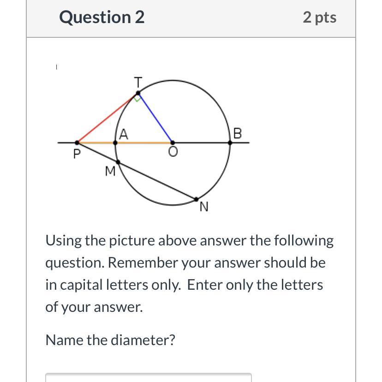
Task: Click the Question 2 heading
Action: click(x=101, y=18)
